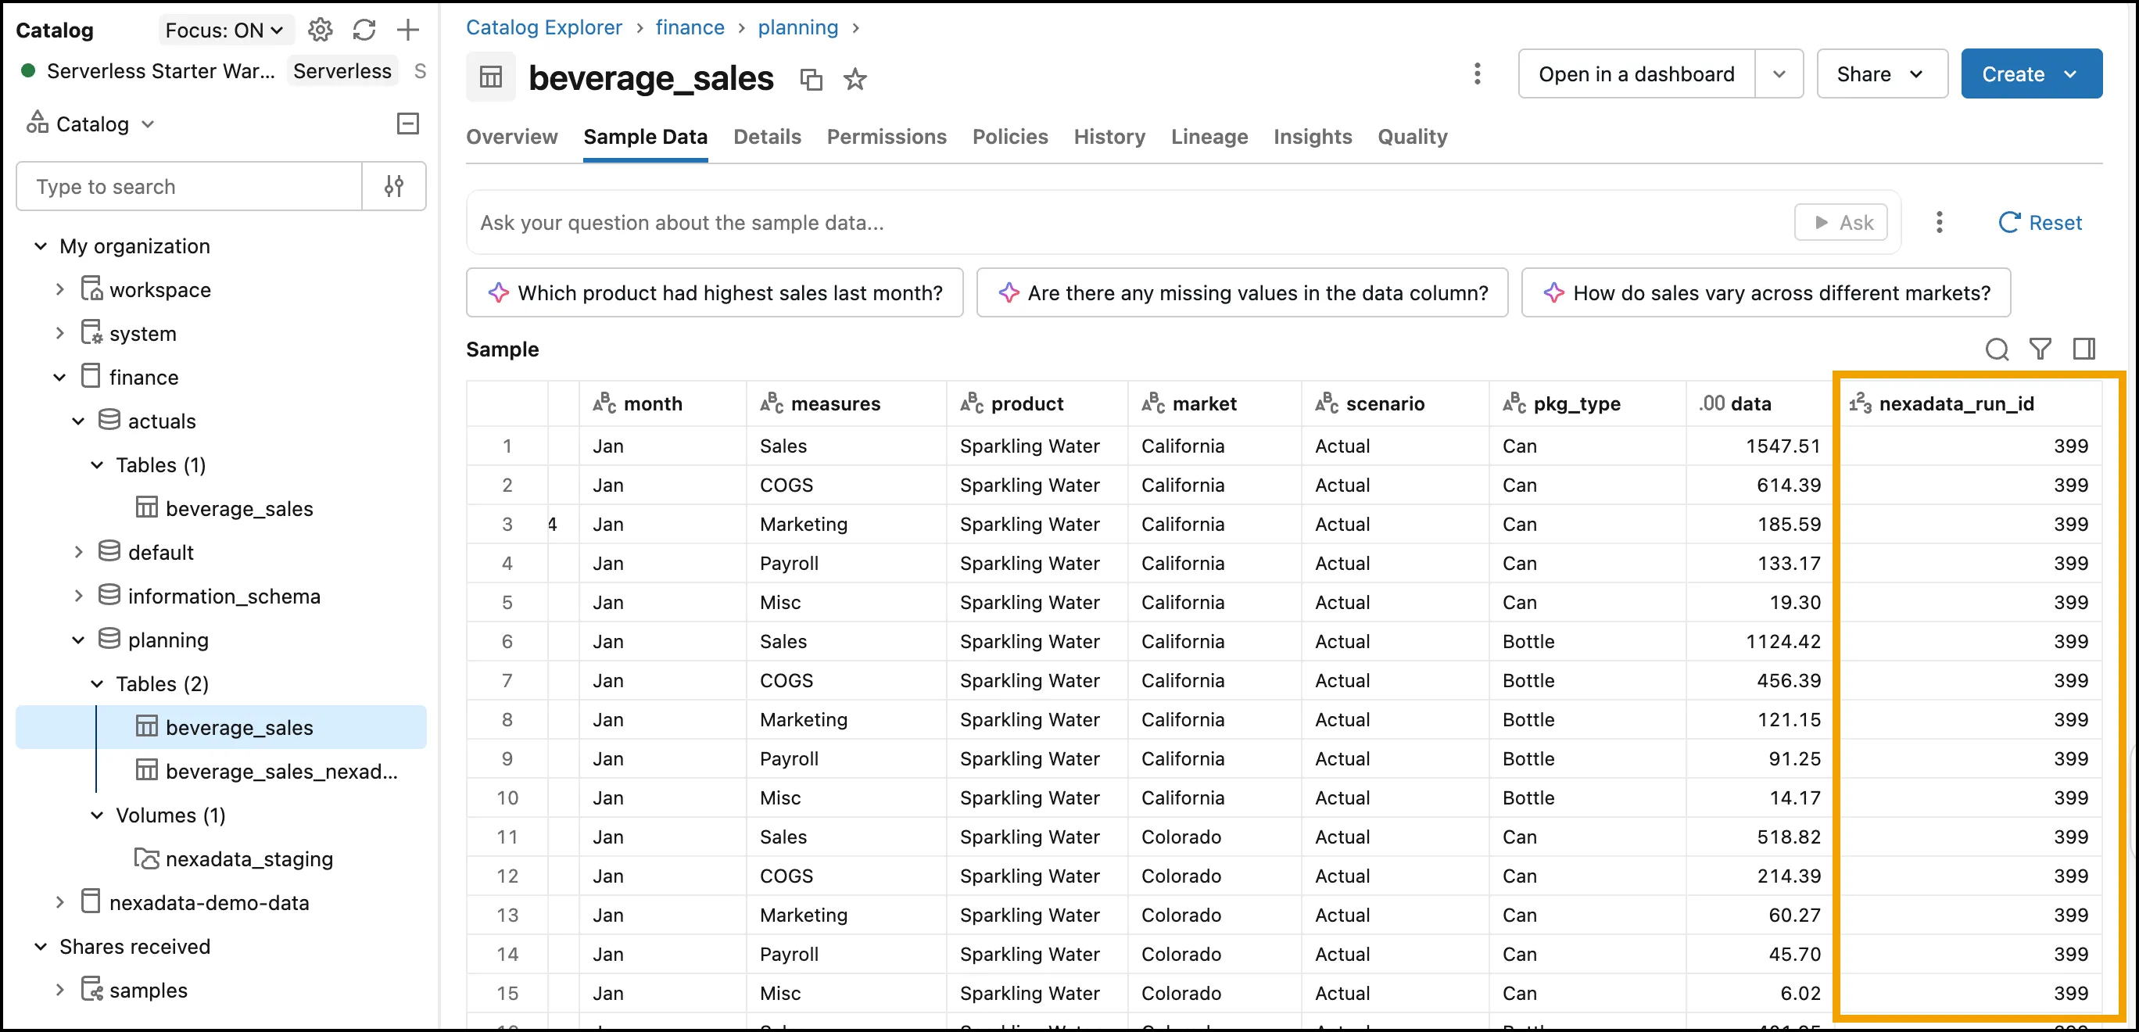This screenshot has width=2139, height=1032.
Task: Collapse the planning schema
Action: pos(78,640)
